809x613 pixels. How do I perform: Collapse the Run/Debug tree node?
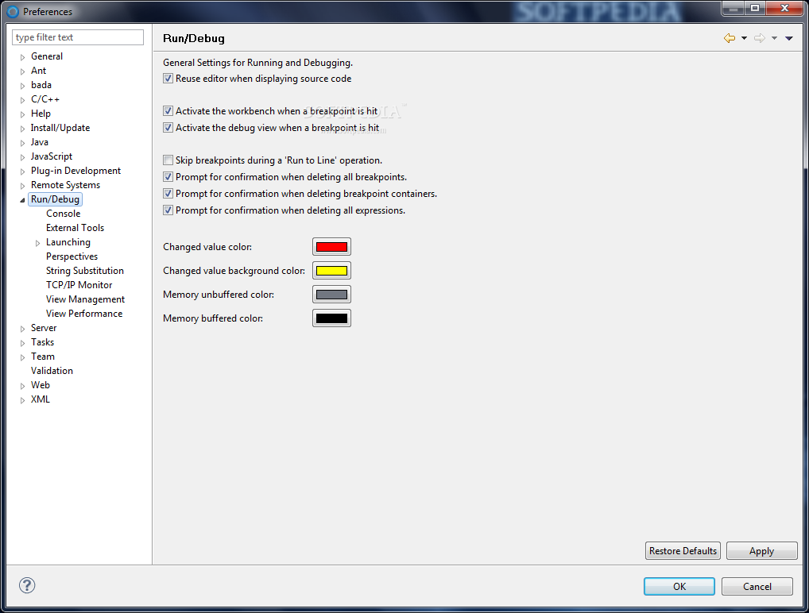pyautogui.click(x=22, y=200)
